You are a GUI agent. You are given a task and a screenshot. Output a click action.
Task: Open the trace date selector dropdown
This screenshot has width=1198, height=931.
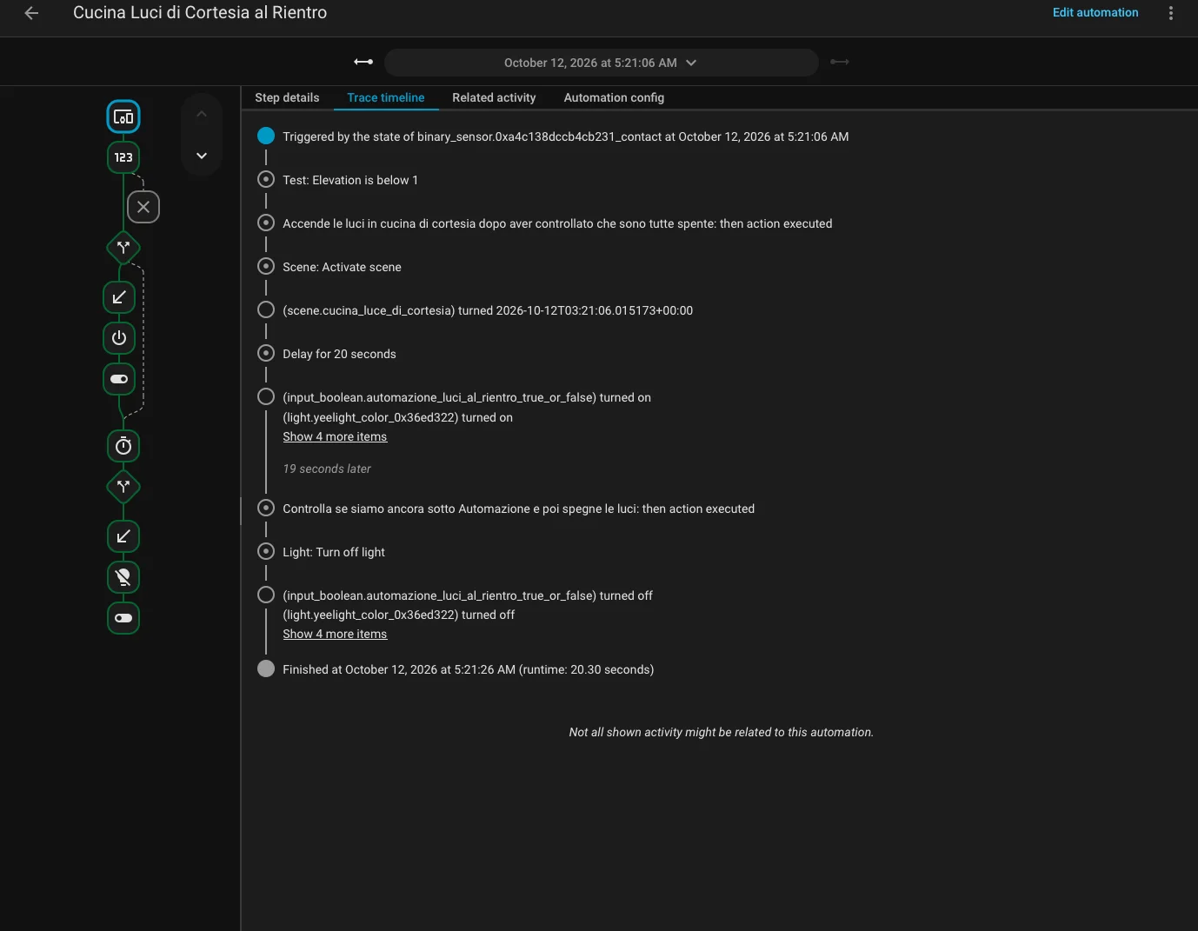(601, 63)
